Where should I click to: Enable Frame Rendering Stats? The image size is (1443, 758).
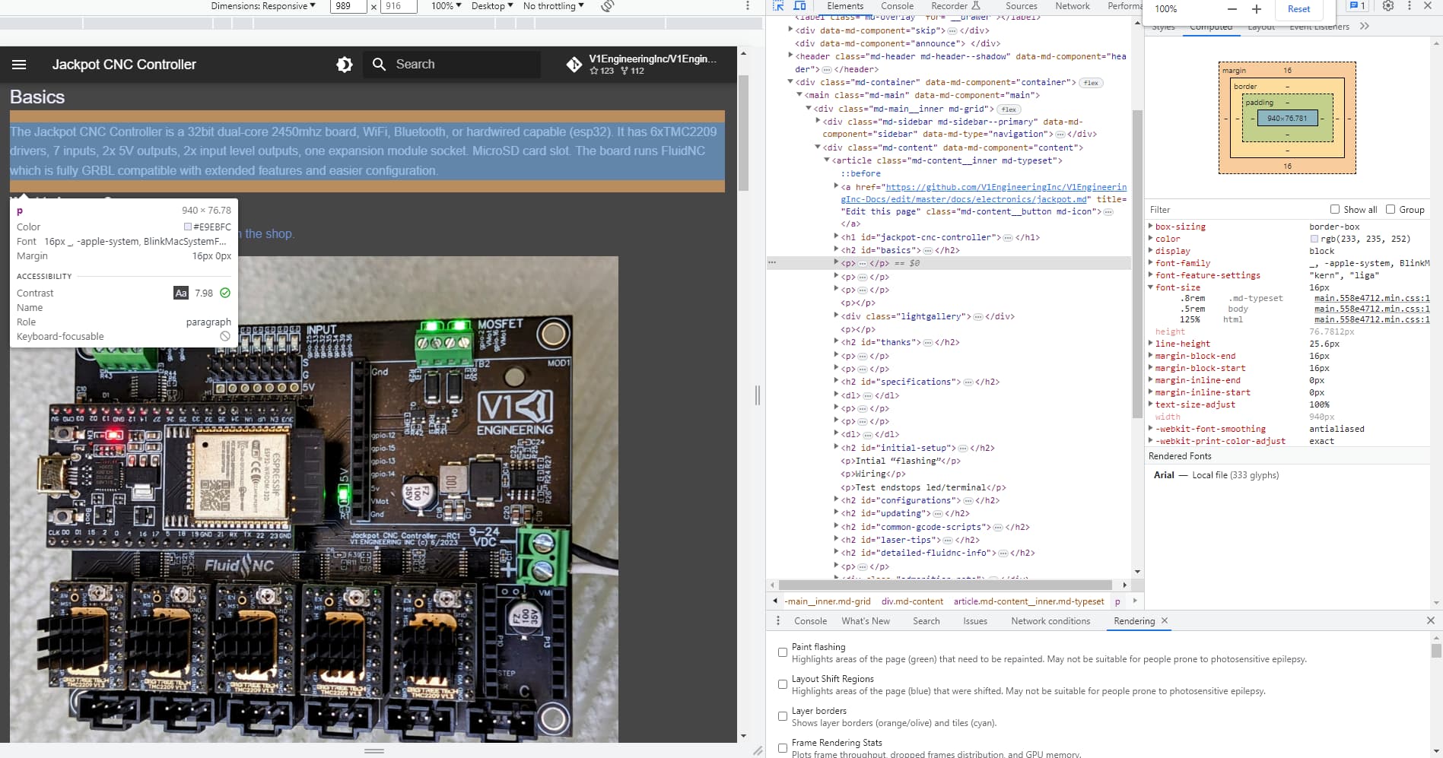coord(782,748)
